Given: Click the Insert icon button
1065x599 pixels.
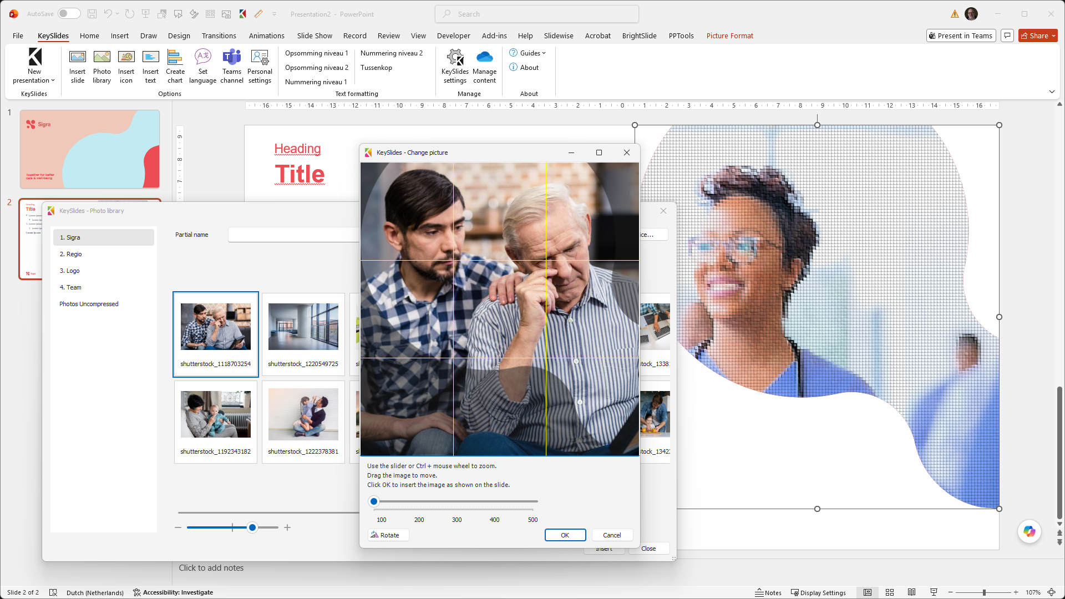Looking at the screenshot, I should 126,67.
